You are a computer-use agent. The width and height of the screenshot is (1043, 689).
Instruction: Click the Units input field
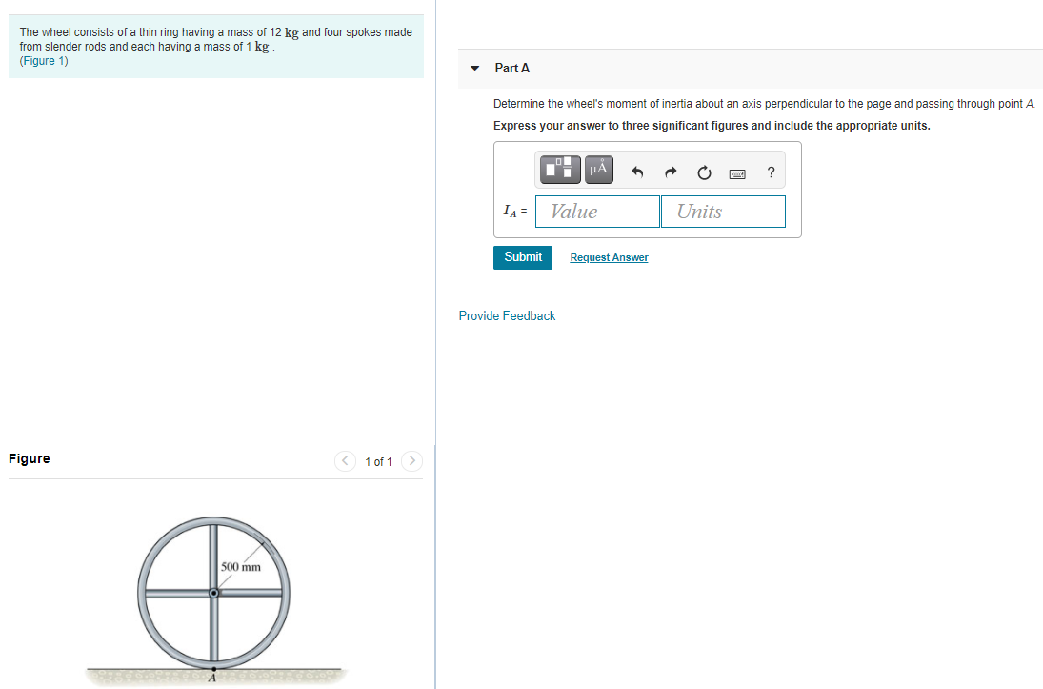click(723, 211)
